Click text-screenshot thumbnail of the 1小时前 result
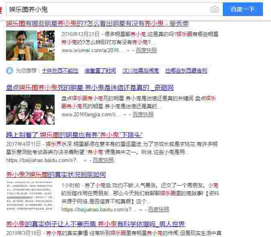271x237 pixels. point(30,196)
